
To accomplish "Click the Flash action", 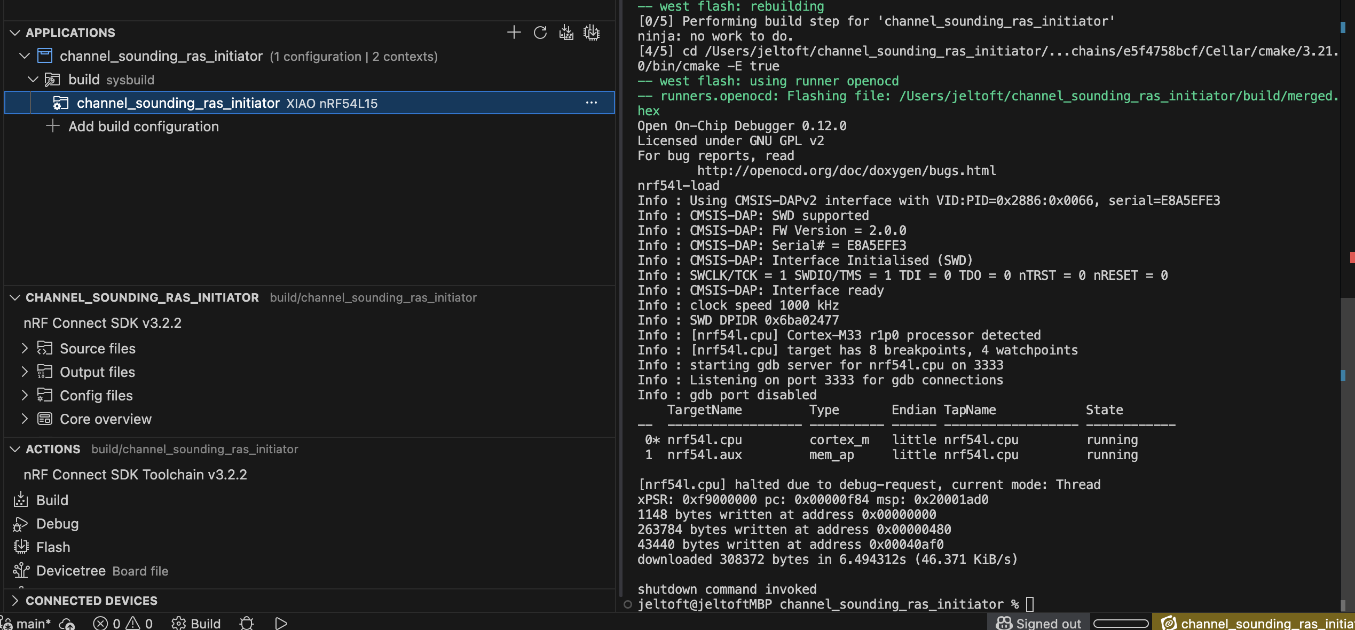I will pyautogui.click(x=53, y=547).
